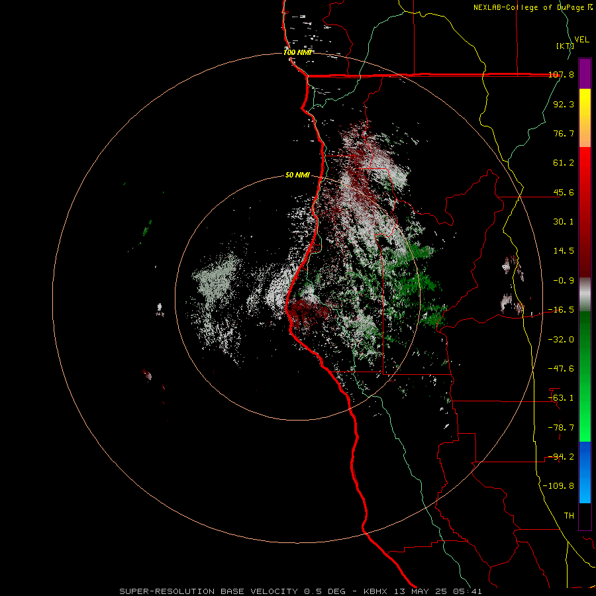The image size is (596, 596).
Task: Select the -32.0 legend value
Action: [561, 340]
